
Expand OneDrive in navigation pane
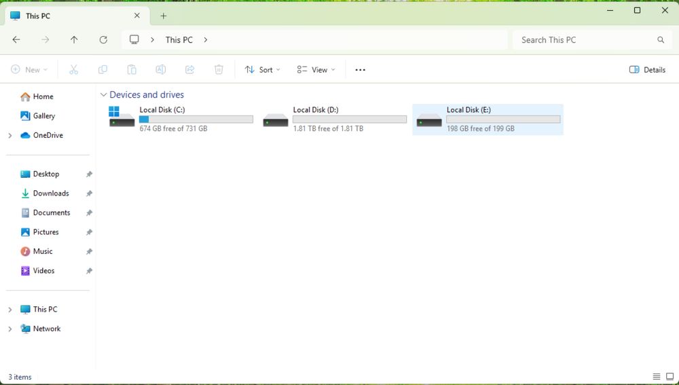pos(10,136)
